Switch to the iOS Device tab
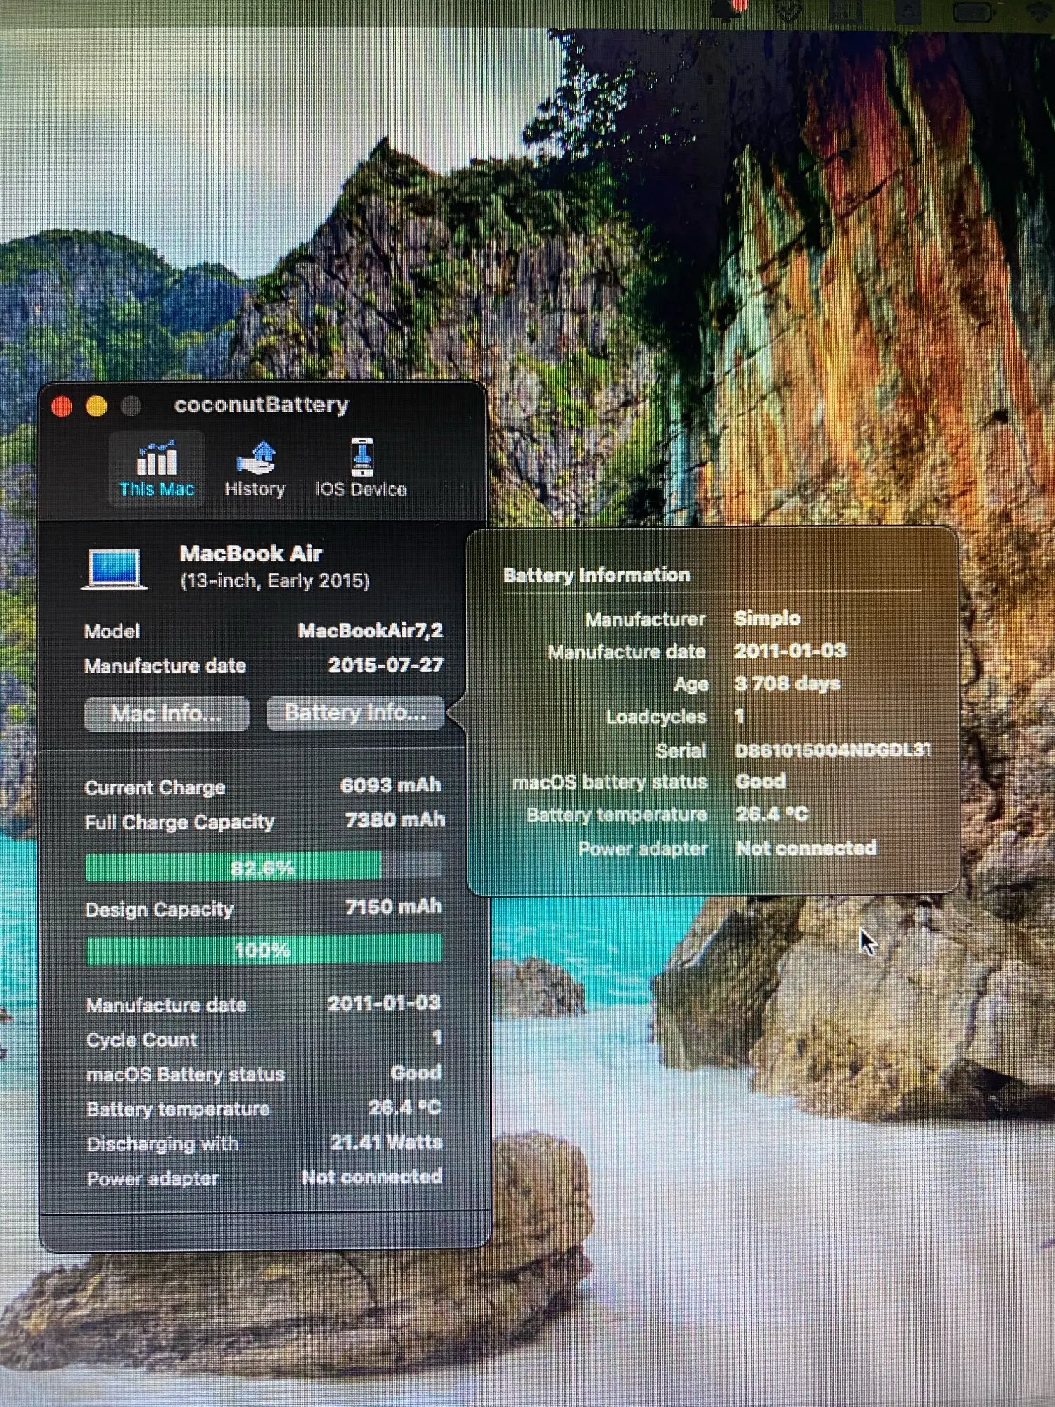 (x=361, y=469)
